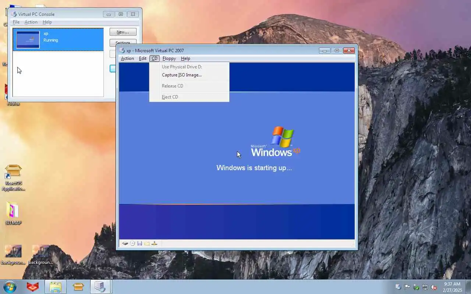Click Release CD menu entry

189,86
